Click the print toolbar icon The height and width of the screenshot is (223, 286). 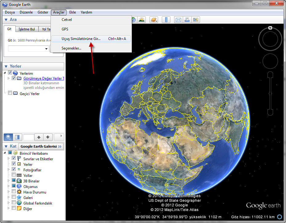coord(187,20)
